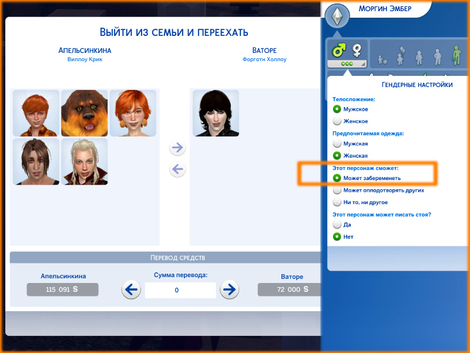Select Женское body frame option
This screenshot has height=353, width=470.
350,121
